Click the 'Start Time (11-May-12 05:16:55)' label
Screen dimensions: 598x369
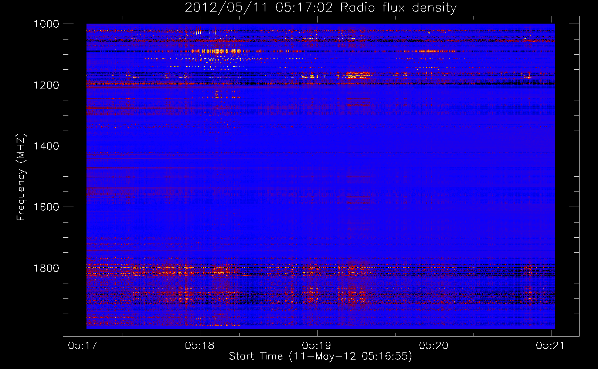coord(320,356)
